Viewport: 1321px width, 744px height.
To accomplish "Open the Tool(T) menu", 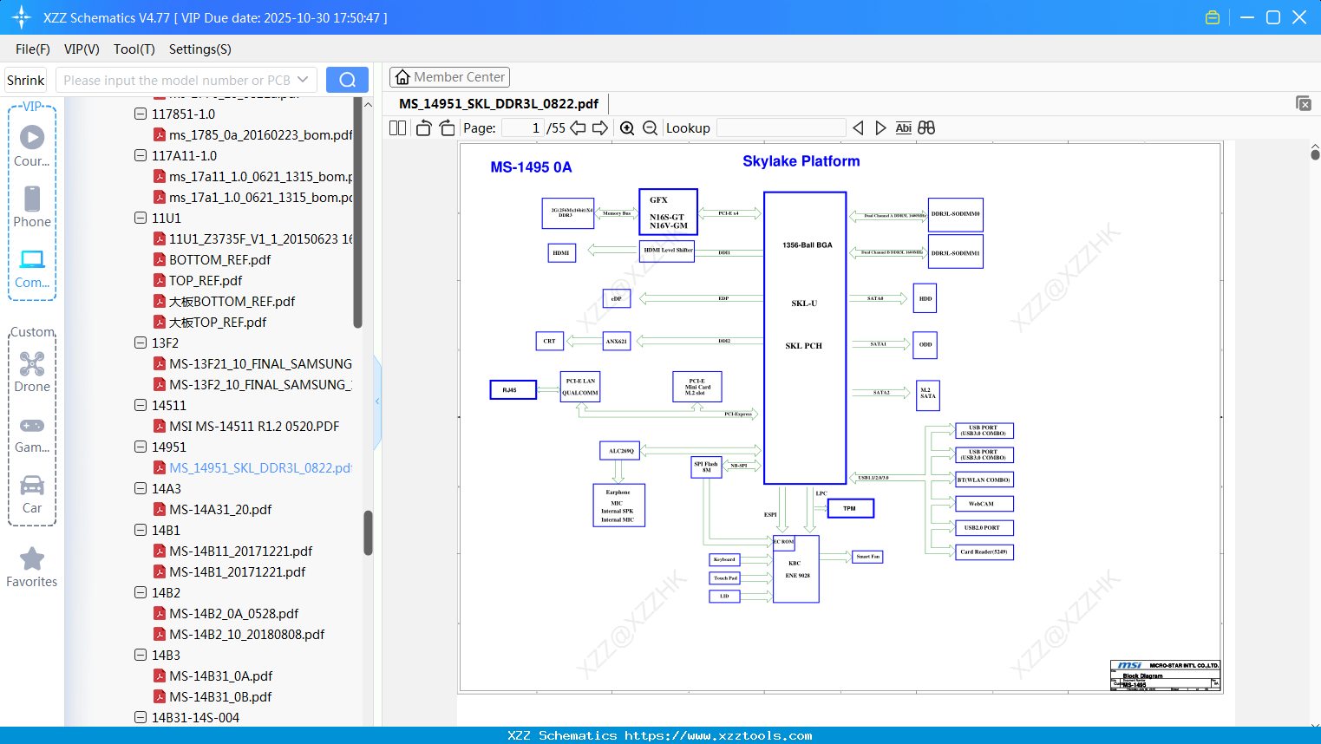I will click(x=134, y=49).
